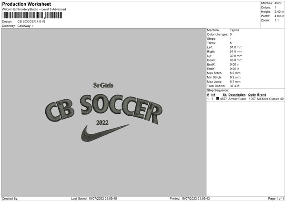
Task: Select the design name CB SOCCER 4,8 IN
Action: [x=31, y=21]
